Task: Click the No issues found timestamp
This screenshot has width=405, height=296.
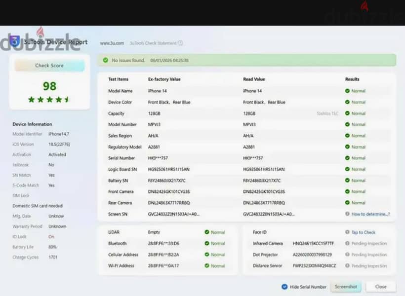Action: (169, 60)
